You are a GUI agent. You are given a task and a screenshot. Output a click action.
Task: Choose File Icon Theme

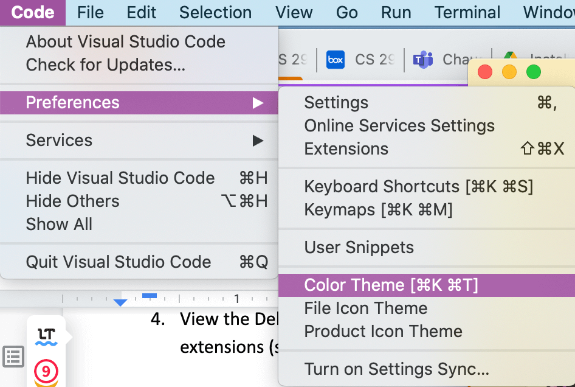[365, 308]
